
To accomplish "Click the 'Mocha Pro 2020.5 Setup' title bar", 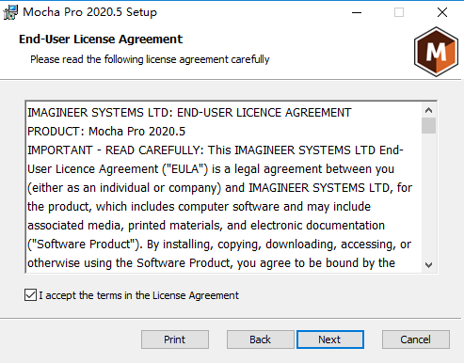I will click(89, 12).
